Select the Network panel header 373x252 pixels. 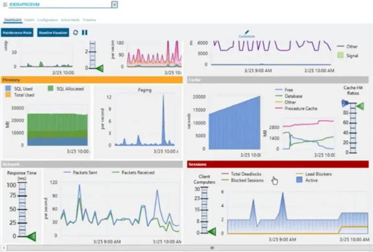pos(92,164)
